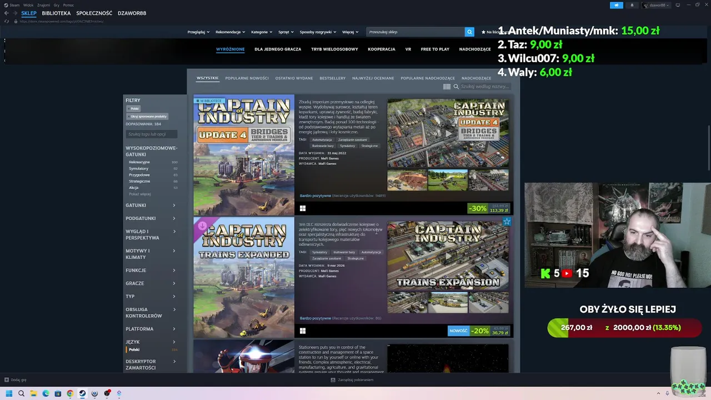Open File Explorer from the taskbar
The height and width of the screenshot is (400, 711).
pos(33,393)
